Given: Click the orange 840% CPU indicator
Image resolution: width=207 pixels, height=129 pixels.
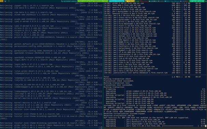Looking at the screenshot, I should click(187, 1).
